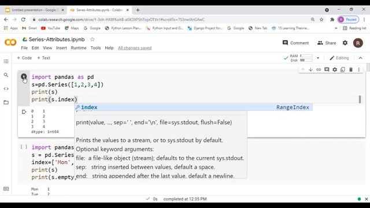
Task: Open the Runtime menu
Action: [79, 48]
